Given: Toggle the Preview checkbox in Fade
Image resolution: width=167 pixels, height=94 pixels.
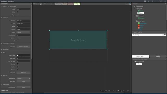Looking at the screenshot, I should click(17, 70).
